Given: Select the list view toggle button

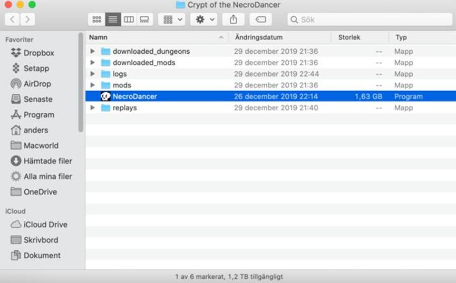Looking at the screenshot, I should click(x=113, y=19).
